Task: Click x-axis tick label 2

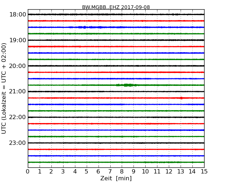Action: 51,171
